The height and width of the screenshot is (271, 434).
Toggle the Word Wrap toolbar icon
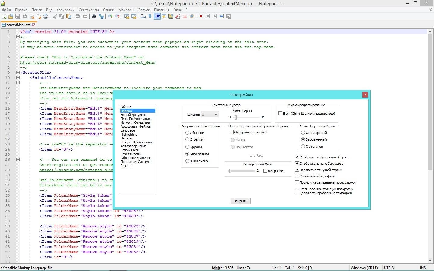point(143,16)
